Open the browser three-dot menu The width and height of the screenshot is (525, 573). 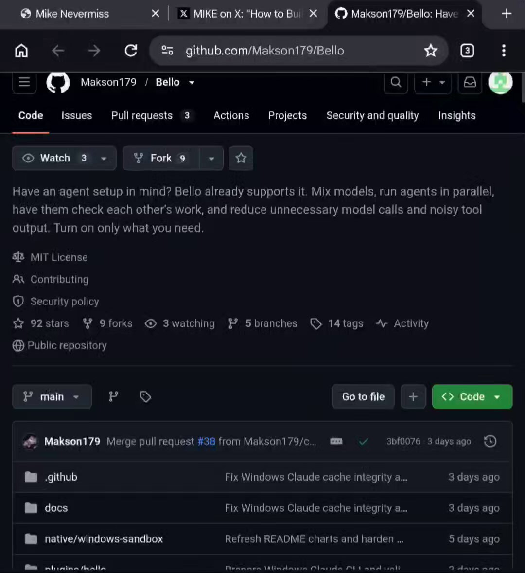504,51
